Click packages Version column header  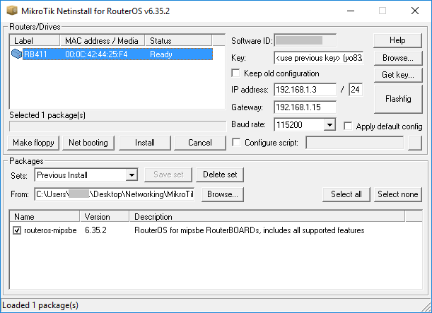coord(105,217)
